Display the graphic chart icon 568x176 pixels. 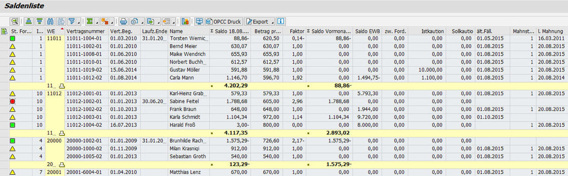point(186,21)
